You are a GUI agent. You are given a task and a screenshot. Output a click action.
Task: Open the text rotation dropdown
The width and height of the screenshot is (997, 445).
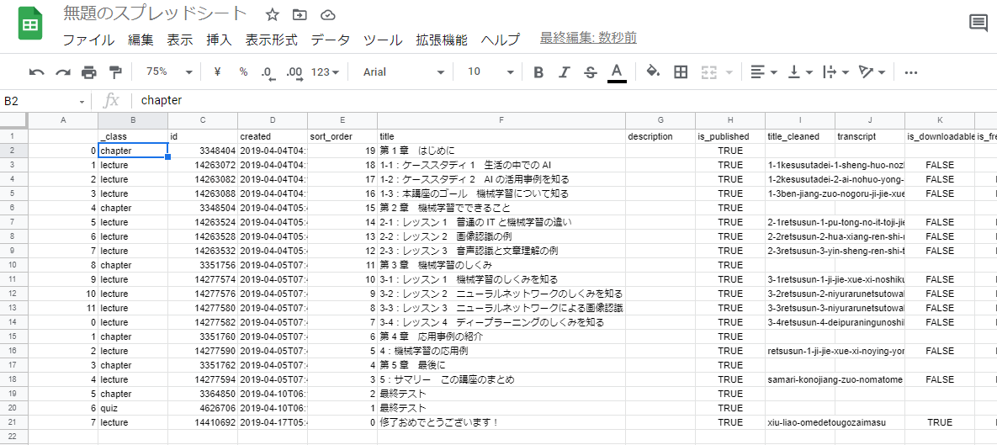(x=872, y=72)
